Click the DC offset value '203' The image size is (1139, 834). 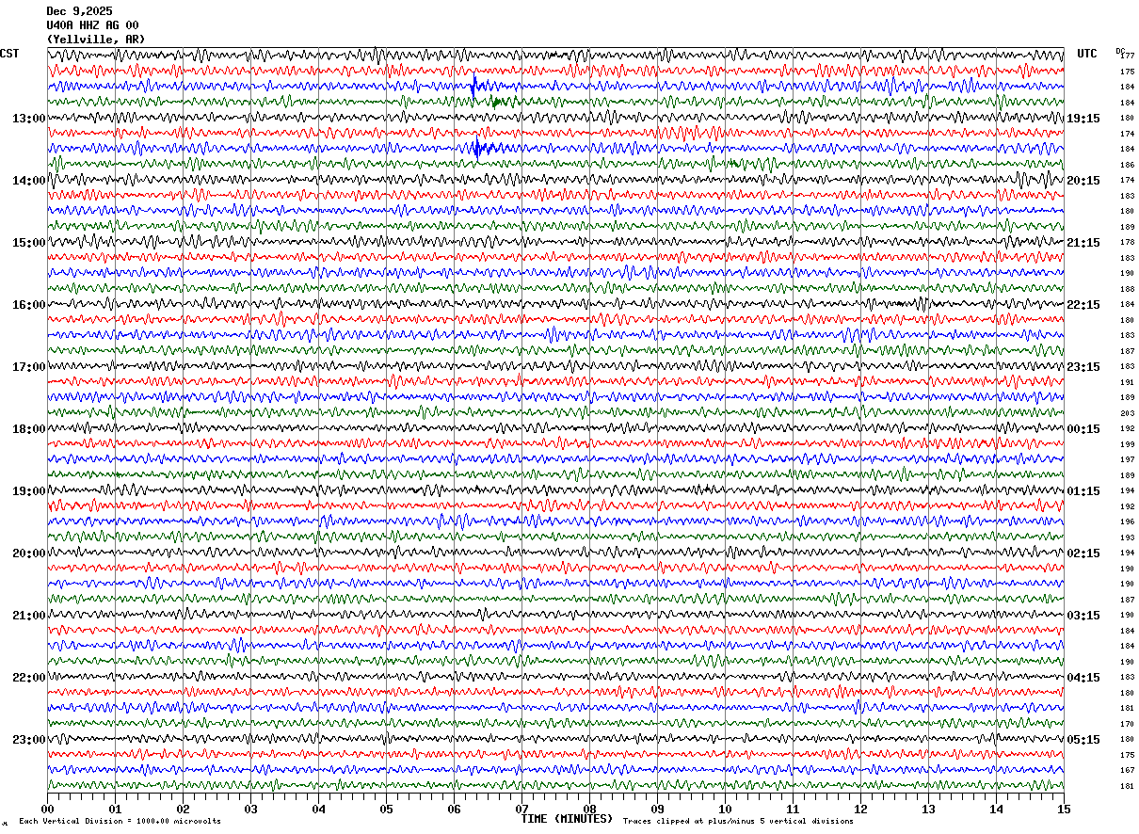pyautogui.click(x=1127, y=413)
